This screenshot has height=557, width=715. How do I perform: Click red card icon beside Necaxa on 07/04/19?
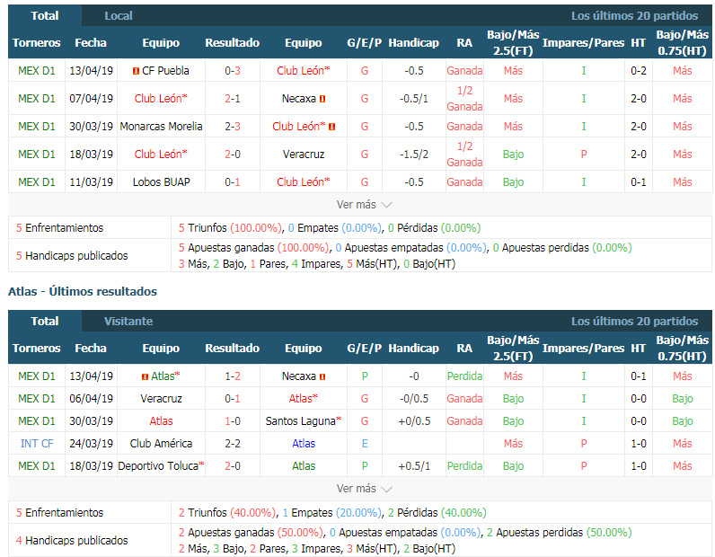[x=322, y=99]
